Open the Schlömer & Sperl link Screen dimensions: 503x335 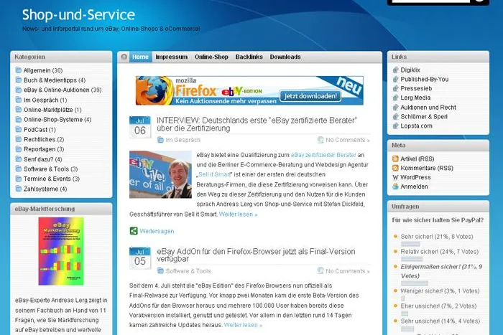424,117
